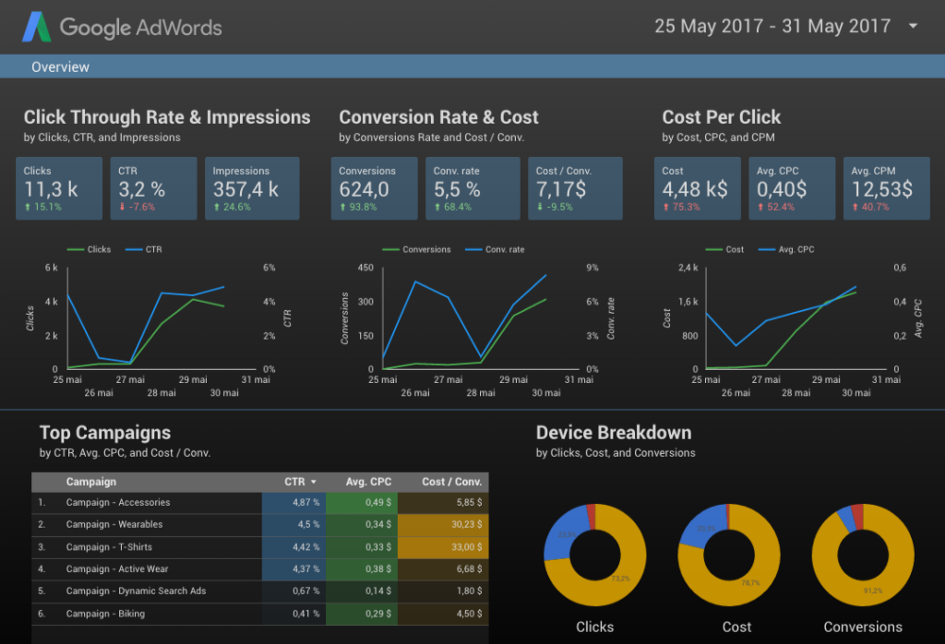
Task: Select the Campaign - Active Wear row name
Action: [x=117, y=568]
